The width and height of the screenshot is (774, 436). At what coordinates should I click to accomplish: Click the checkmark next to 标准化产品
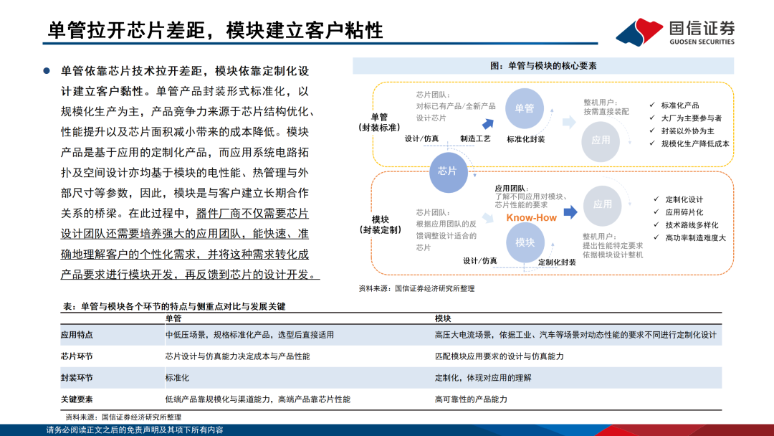tap(652, 105)
